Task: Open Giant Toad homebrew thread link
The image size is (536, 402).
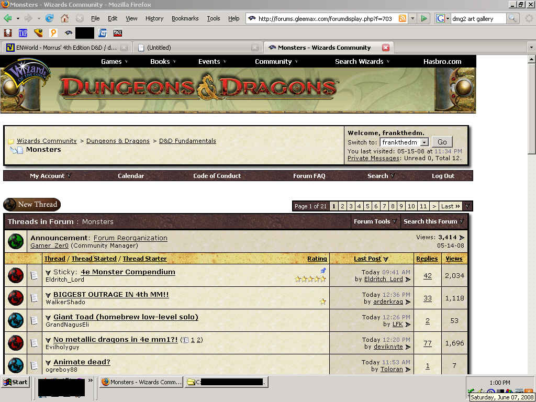Action: click(126, 317)
